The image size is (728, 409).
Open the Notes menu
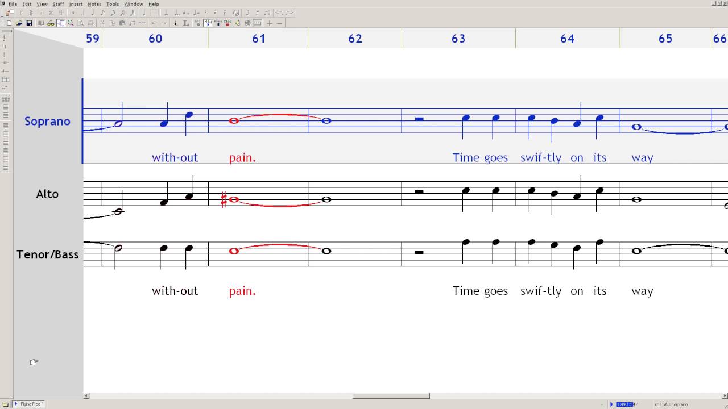(94, 4)
